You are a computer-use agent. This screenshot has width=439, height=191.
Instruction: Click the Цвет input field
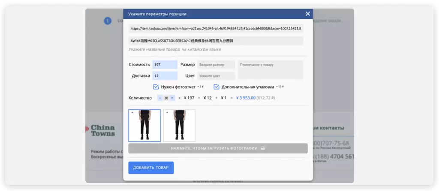click(216, 76)
